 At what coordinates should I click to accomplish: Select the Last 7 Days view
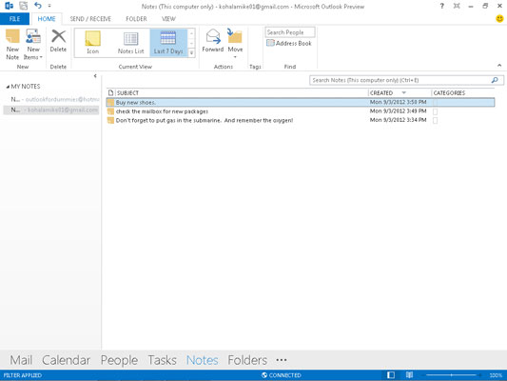(x=168, y=43)
